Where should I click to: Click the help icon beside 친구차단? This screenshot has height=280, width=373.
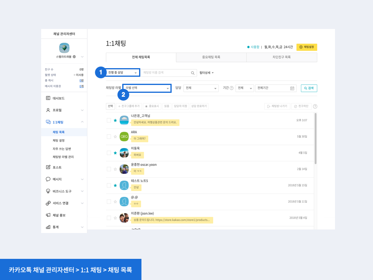315,106
